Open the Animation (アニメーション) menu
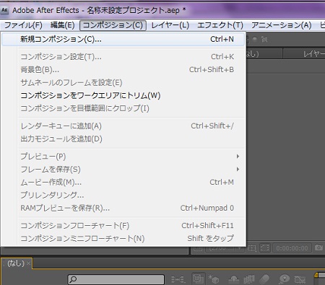This screenshot has width=325, height=285. [x=281, y=25]
